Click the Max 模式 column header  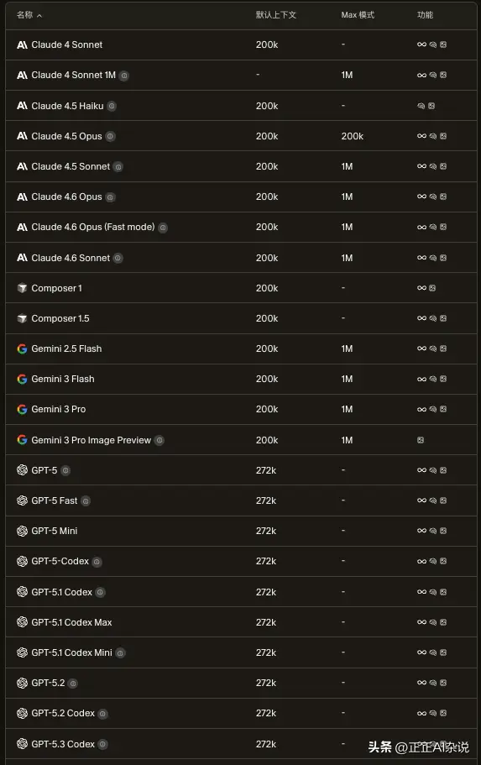click(x=358, y=15)
